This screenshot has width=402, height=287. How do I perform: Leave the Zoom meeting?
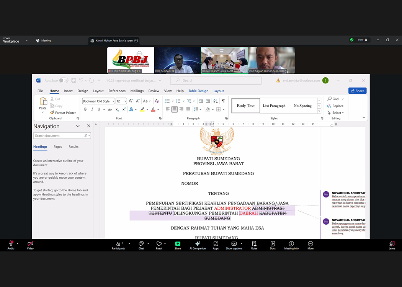392,245
